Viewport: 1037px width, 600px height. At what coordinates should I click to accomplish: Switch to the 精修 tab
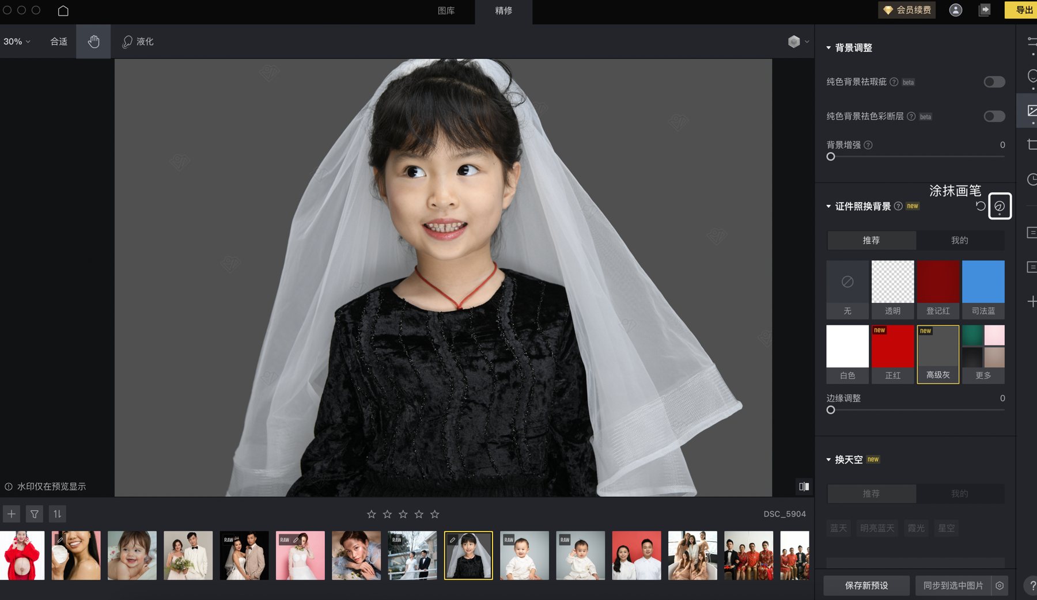tap(504, 10)
